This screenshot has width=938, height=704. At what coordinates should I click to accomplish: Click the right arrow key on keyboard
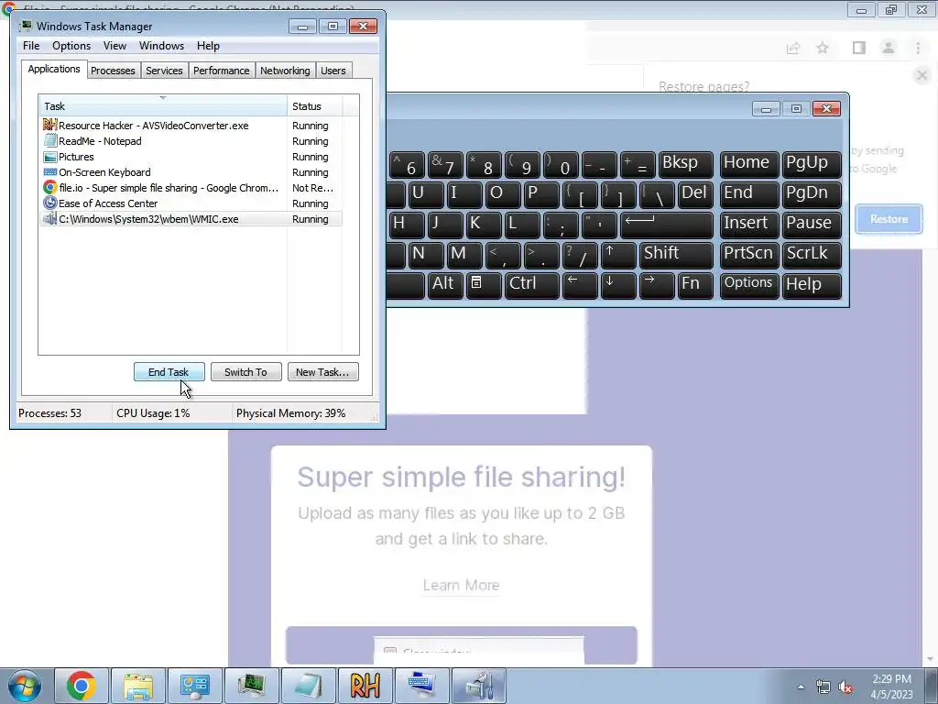[656, 286]
